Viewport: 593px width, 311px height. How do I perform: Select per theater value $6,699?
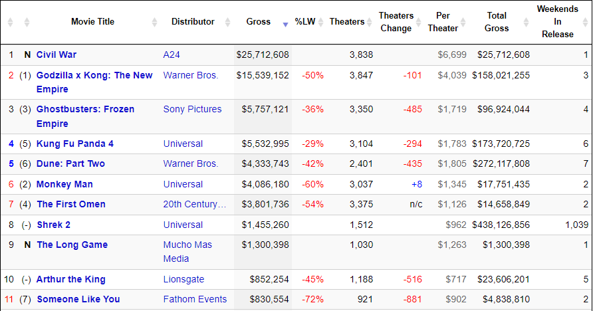(x=452, y=54)
